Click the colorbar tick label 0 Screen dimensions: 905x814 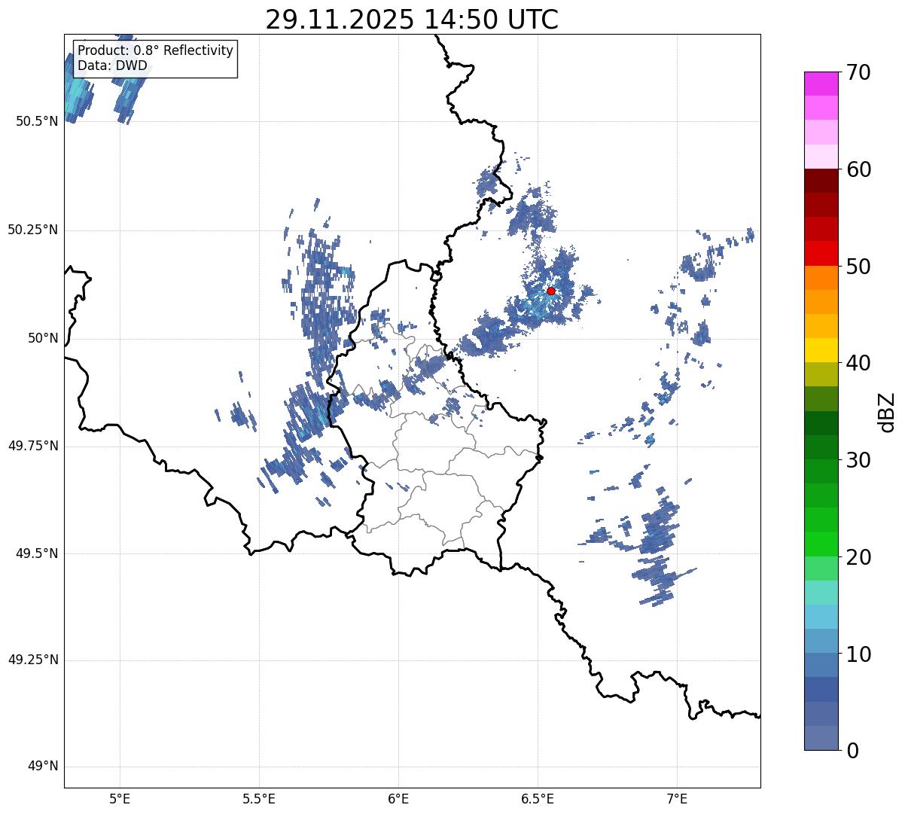coord(852,750)
